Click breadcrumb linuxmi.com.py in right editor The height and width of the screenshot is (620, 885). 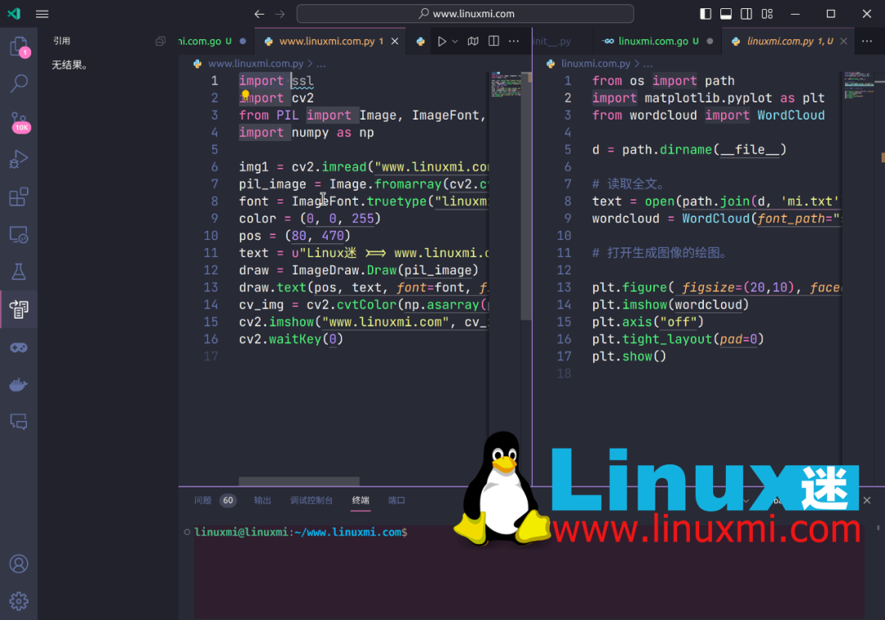point(596,64)
